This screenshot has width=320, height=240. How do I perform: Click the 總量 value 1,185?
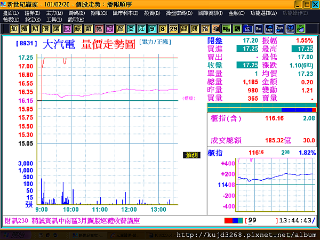click(251, 82)
